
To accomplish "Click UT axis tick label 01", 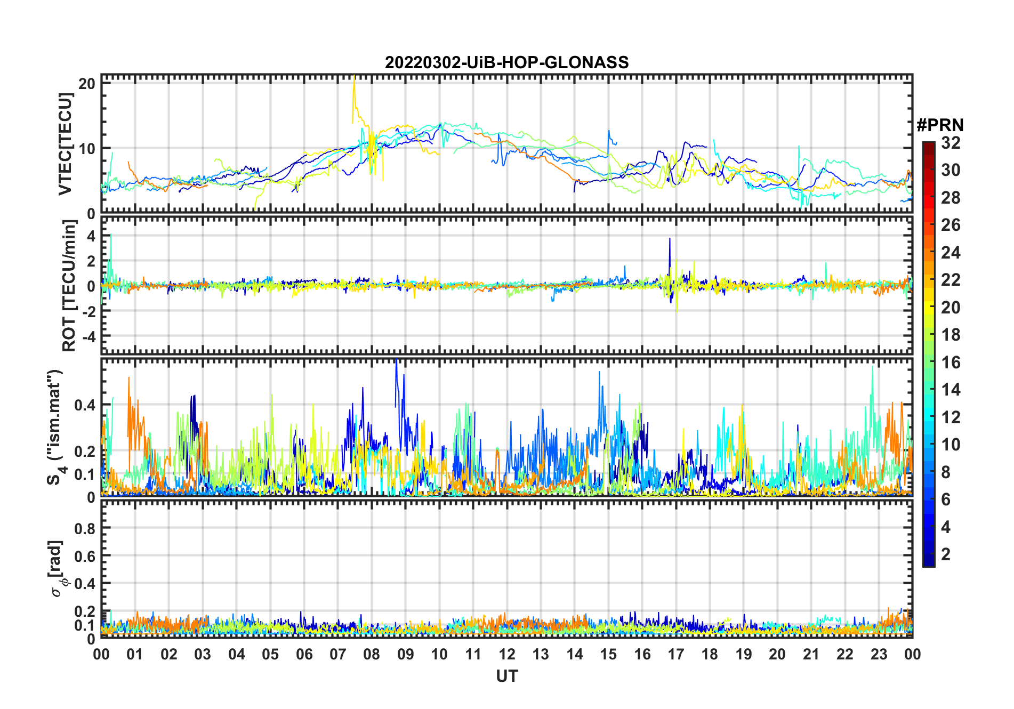I will (x=135, y=654).
